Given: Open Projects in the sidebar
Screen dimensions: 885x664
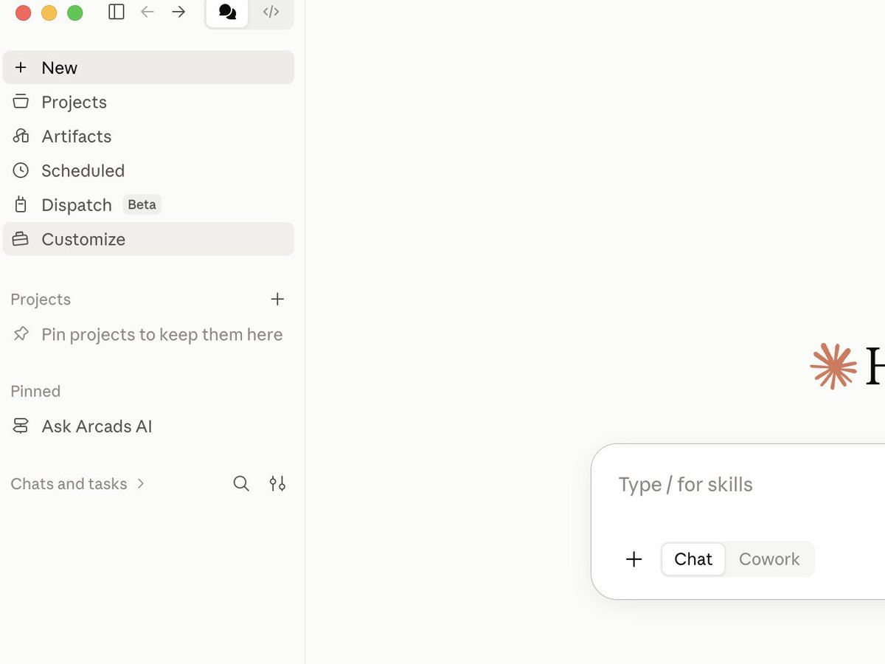Looking at the screenshot, I should [148, 102].
